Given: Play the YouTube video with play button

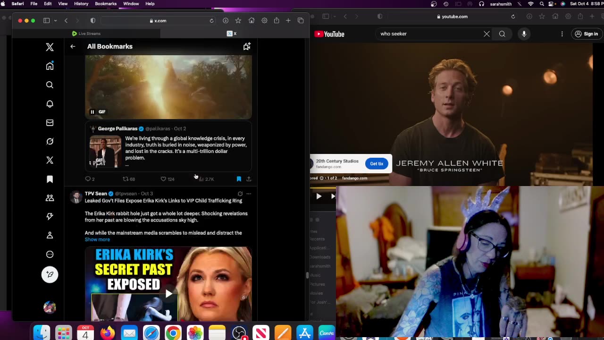Looking at the screenshot, I should pos(319,196).
